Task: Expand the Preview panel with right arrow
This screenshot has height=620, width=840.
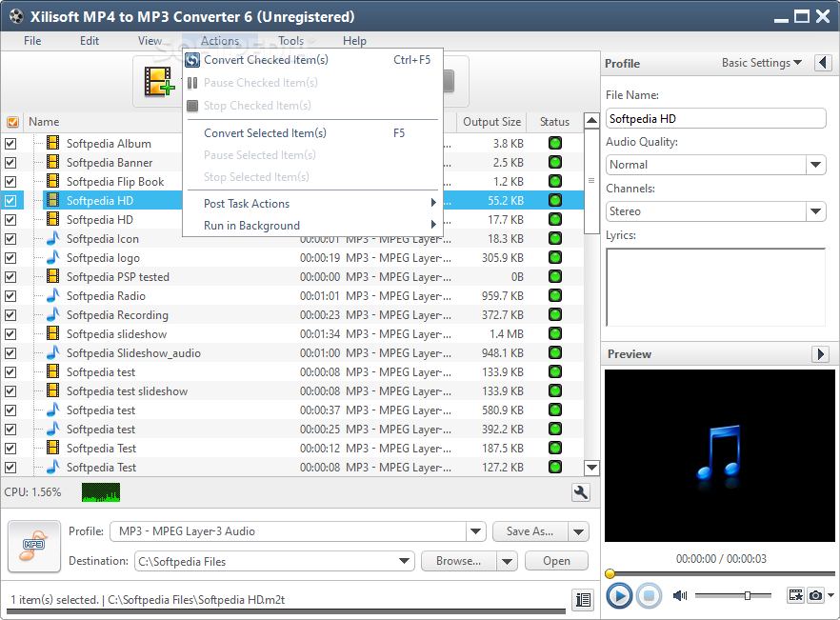Action: coord(821,353)
